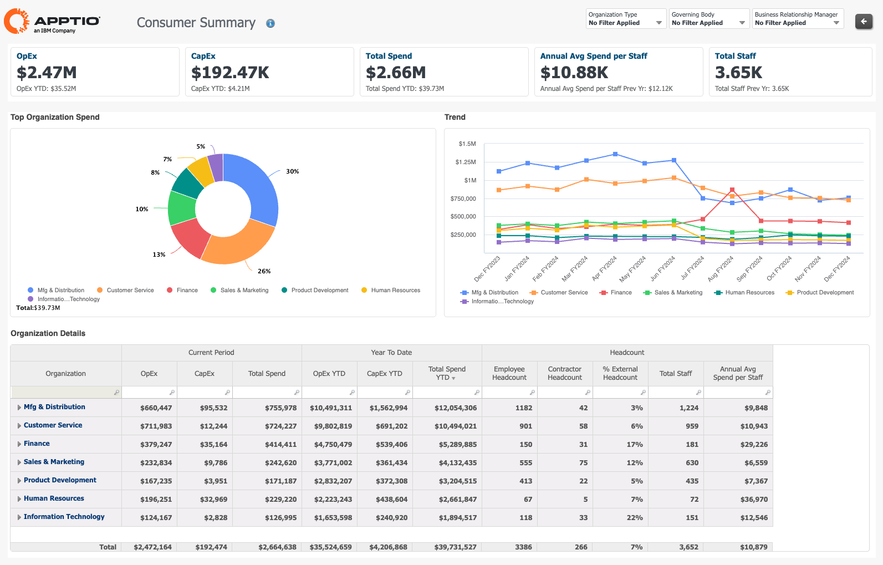Open the Governing Body filter dropdown
883x565 pixels.
tap(709, 19)
